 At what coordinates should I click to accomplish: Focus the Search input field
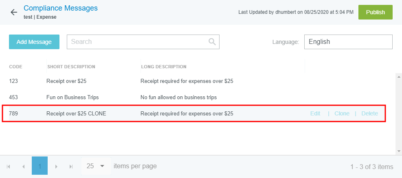(x=138, y=41)
